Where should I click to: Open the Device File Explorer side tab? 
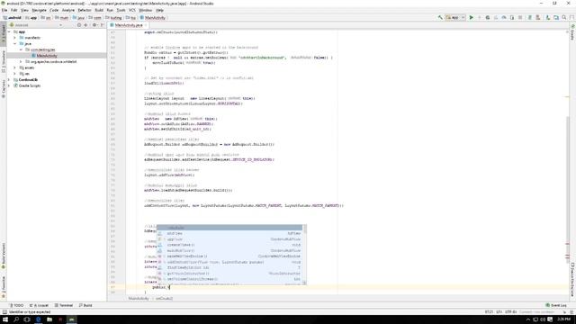[x=572, y=279]
